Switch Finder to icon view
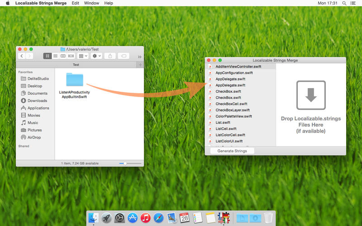The image size is (362, 226). [47, 56]
